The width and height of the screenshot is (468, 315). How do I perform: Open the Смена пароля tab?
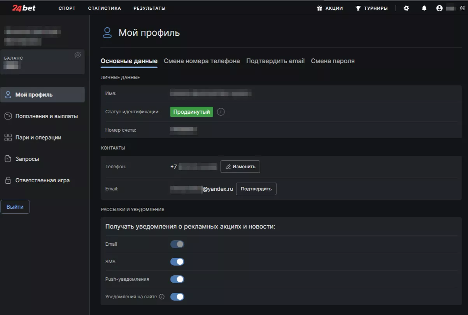(x=333, y=61)
